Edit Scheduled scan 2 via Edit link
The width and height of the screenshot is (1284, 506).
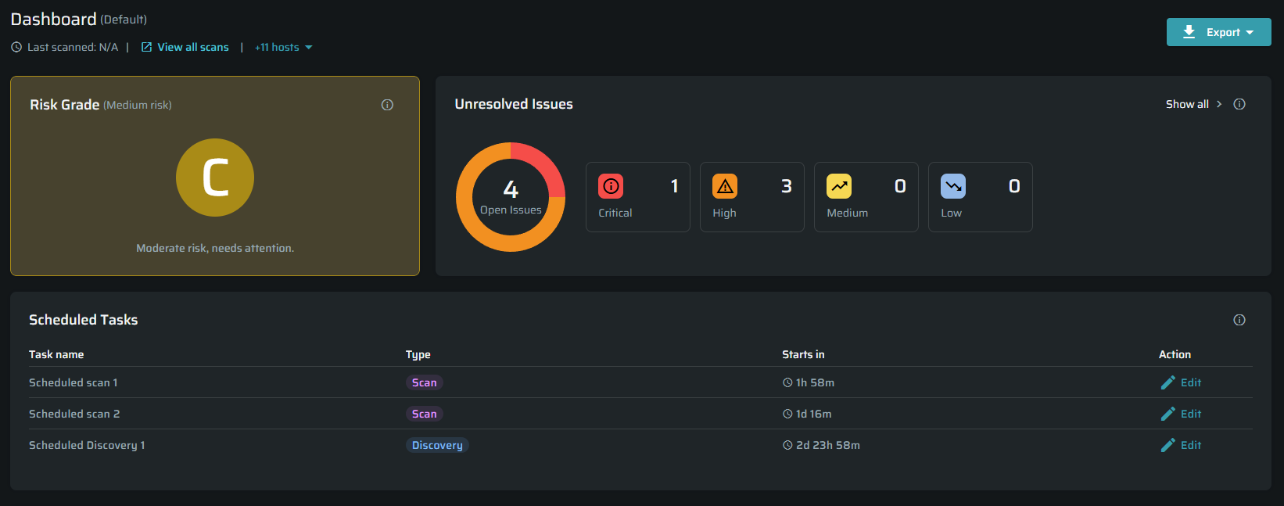tap(1191, 414)
